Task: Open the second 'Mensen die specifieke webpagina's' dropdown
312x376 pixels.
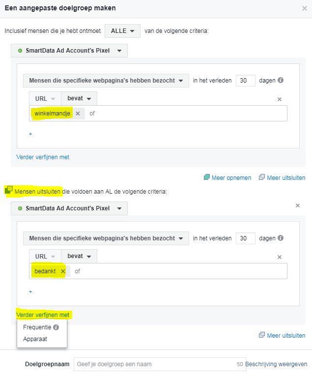Action: (x=106, y=238)
